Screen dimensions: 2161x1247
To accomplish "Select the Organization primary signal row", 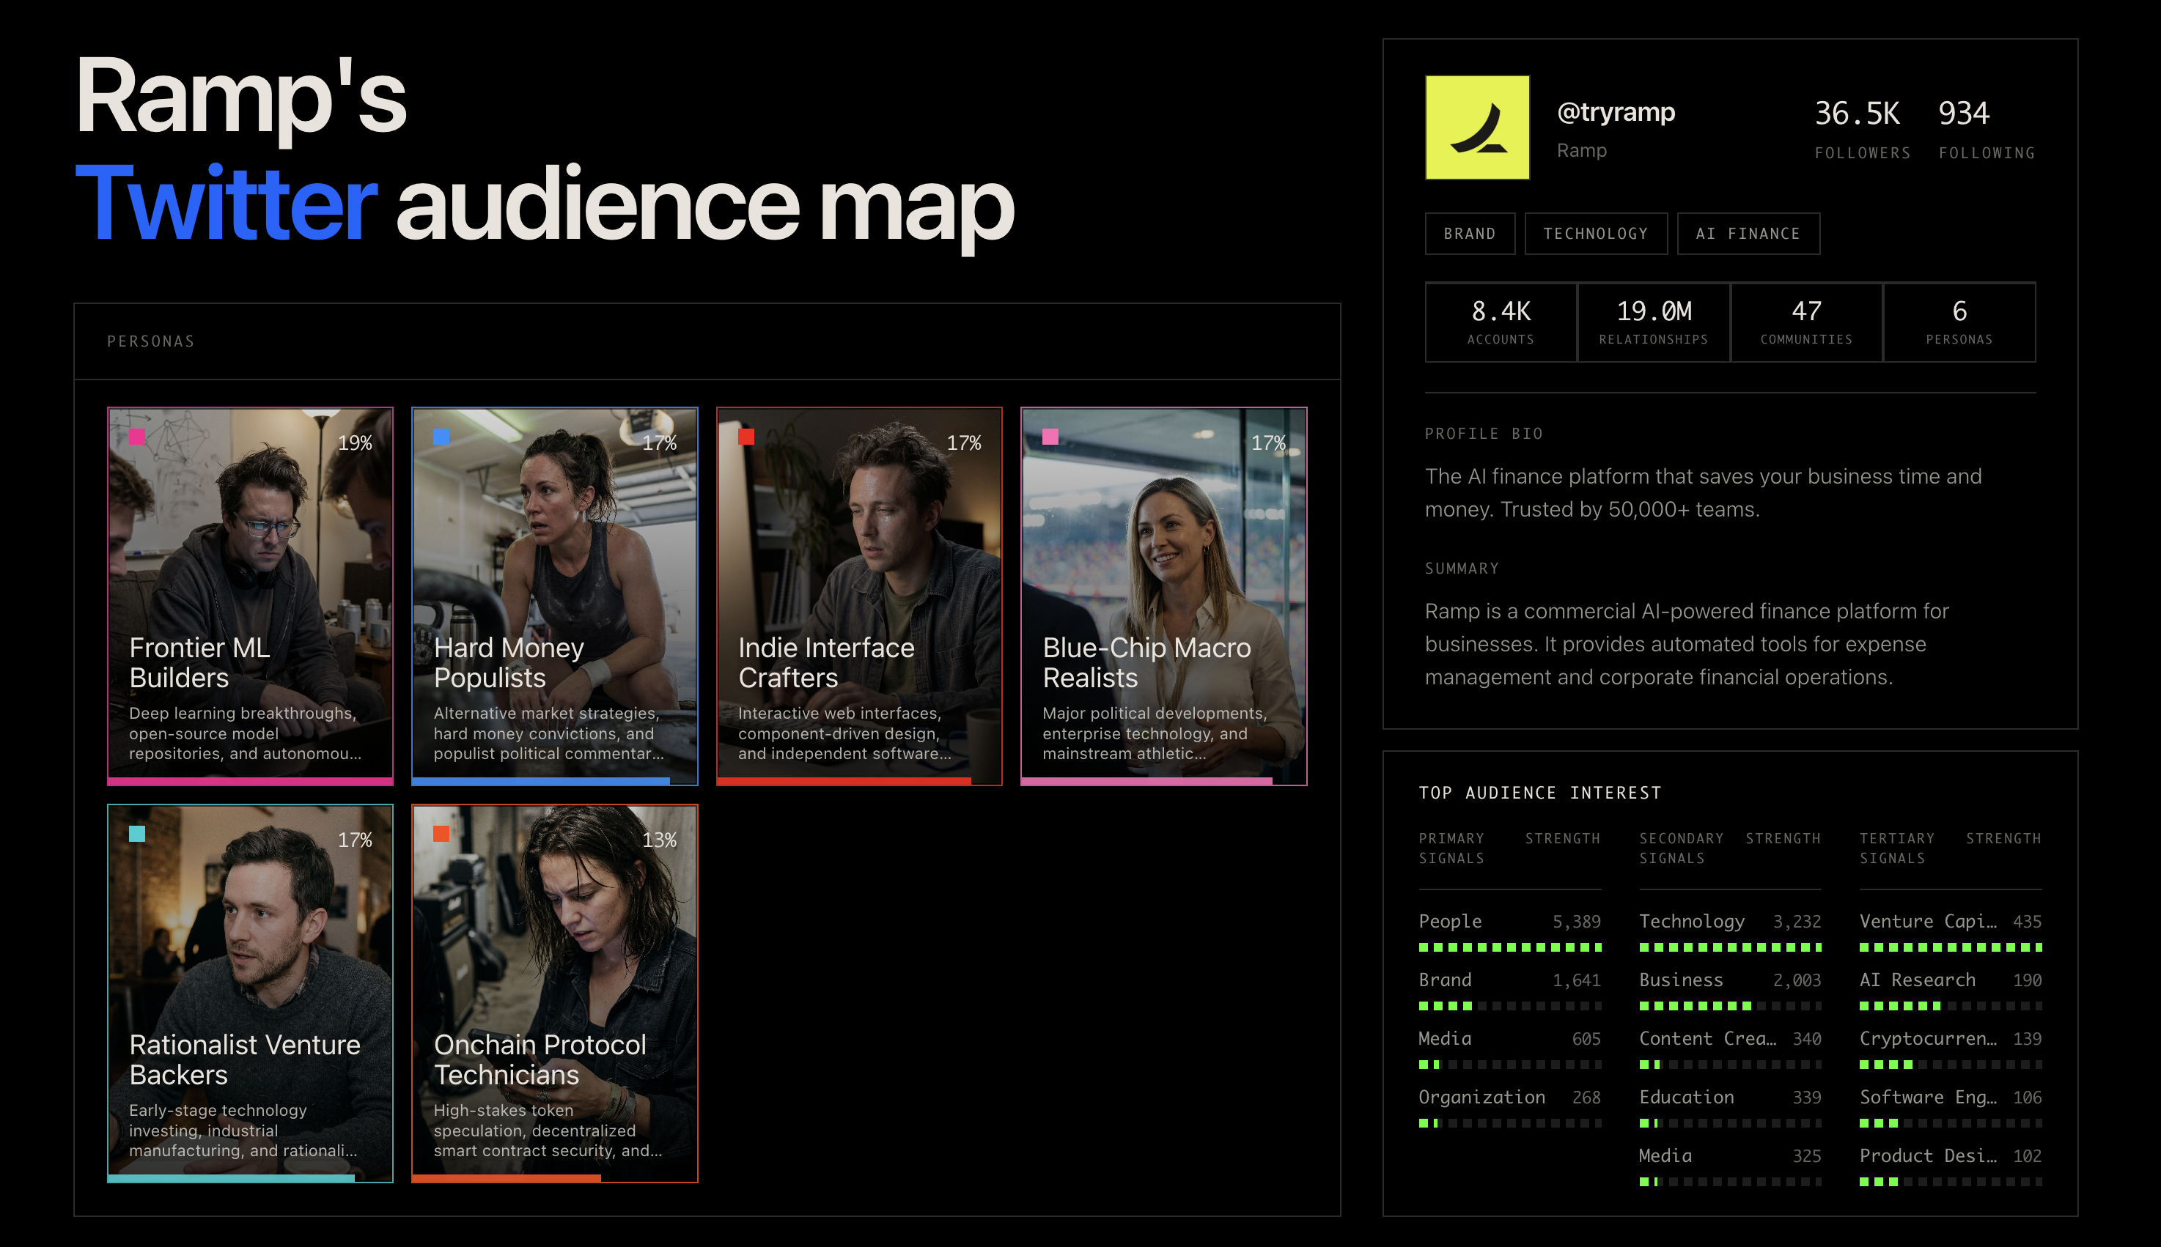I will click(1510, 1107).
